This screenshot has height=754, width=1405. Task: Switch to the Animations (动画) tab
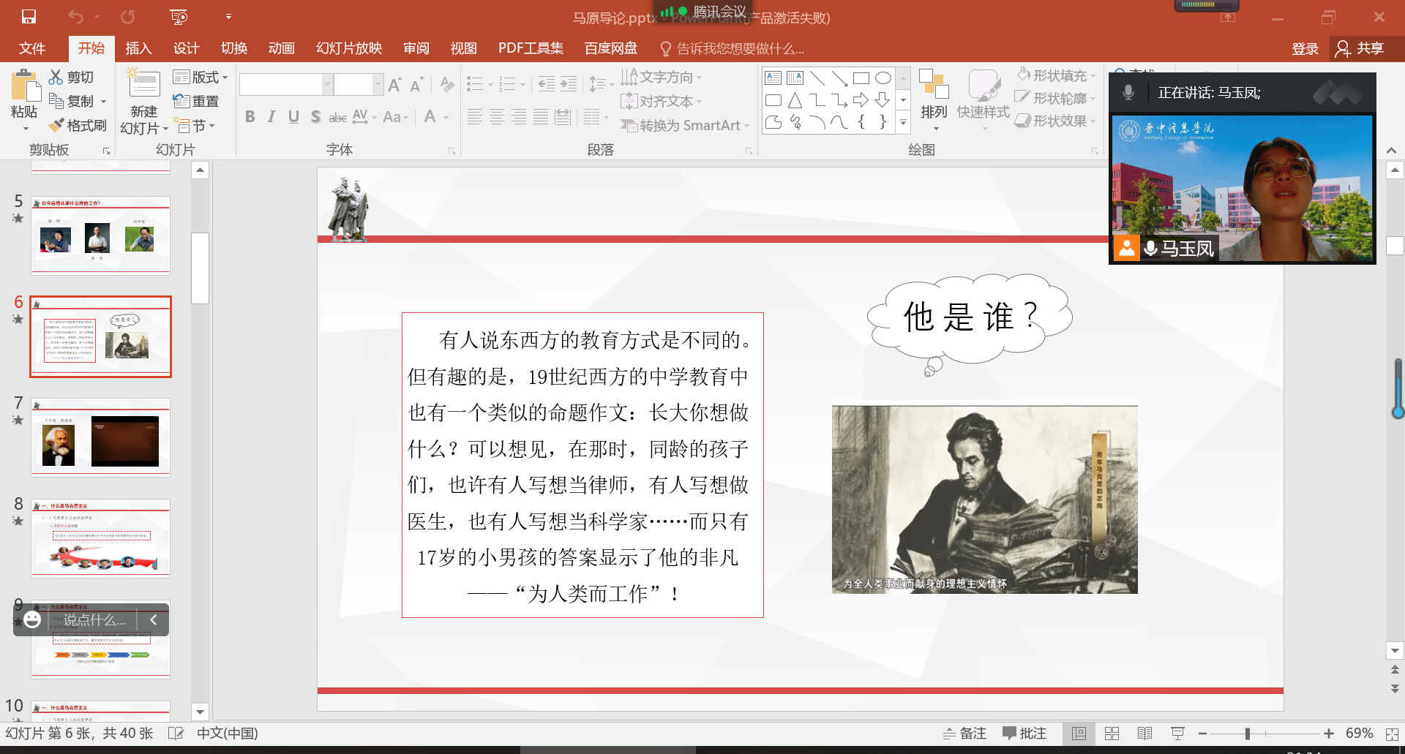[282, 48]
